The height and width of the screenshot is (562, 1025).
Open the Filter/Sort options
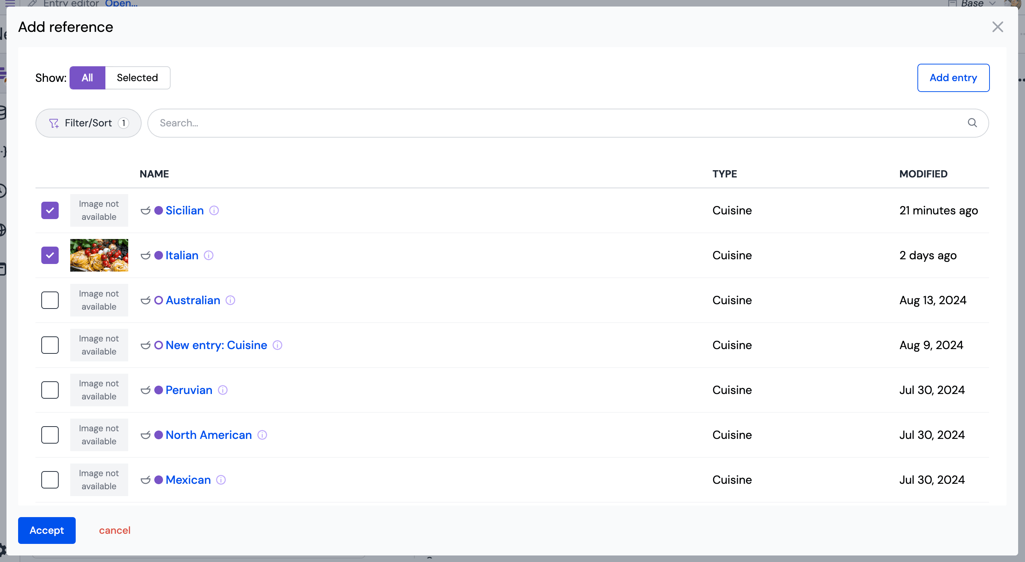(88, 123)
